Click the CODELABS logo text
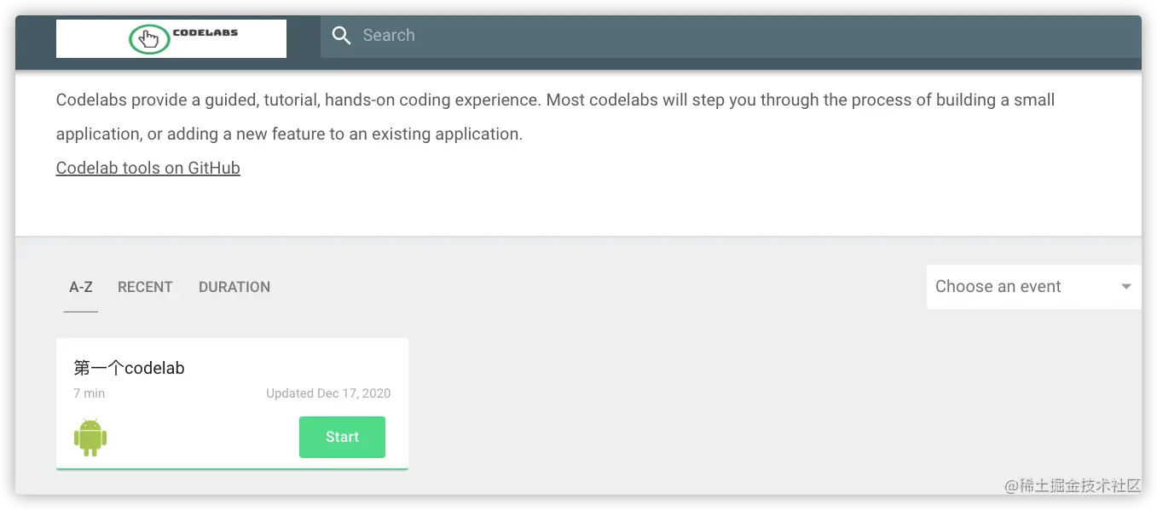The width and height of the screenshot is (1157, 510). 205,33
